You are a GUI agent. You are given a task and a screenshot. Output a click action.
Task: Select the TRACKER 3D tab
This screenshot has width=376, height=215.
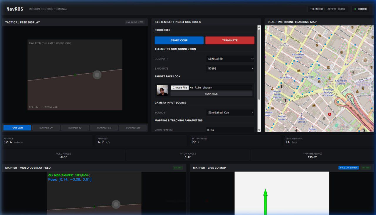pyautogui.click(x=133, y=128)
